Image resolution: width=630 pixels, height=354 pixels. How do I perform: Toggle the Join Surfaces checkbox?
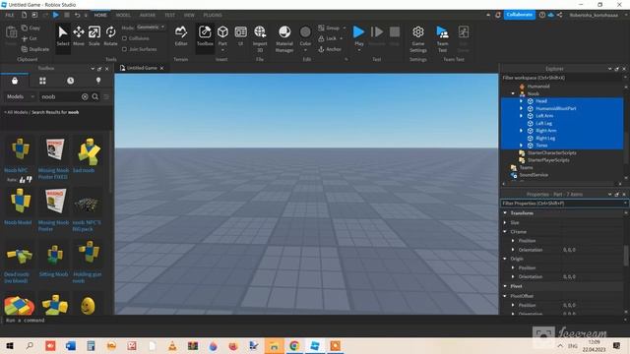(x=125, y=49)
